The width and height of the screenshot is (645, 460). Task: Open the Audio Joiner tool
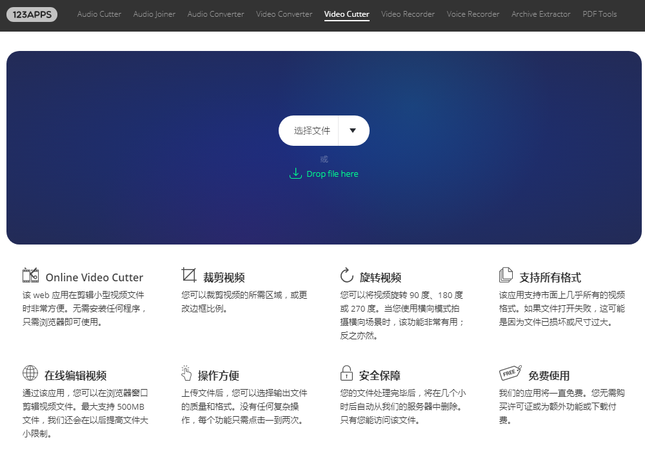[154, 14]
